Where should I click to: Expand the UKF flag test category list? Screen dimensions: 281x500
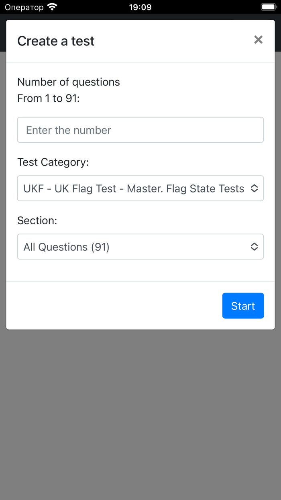(x=140, y=188)
